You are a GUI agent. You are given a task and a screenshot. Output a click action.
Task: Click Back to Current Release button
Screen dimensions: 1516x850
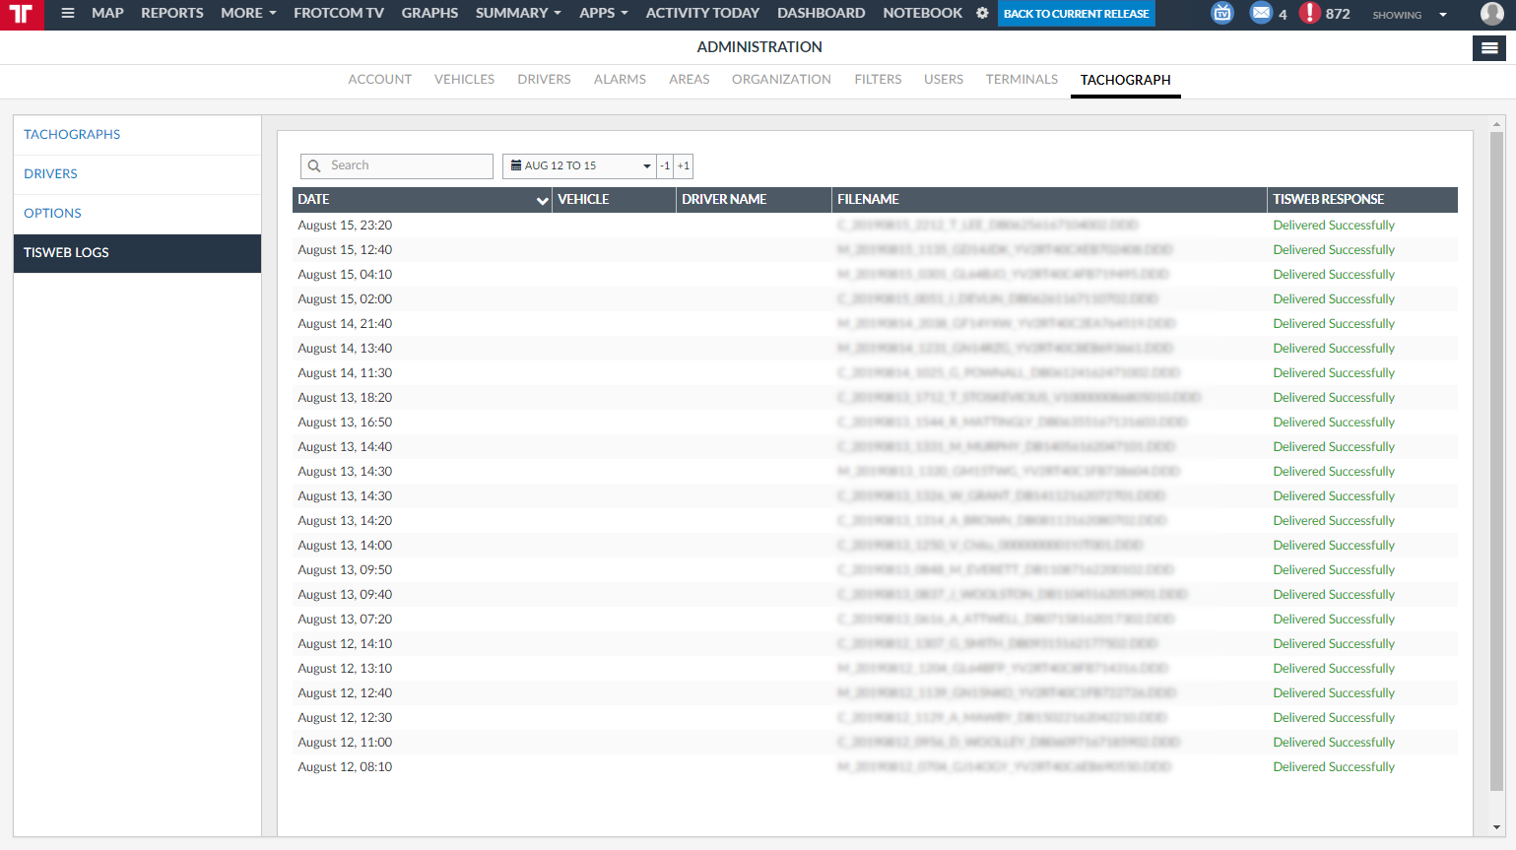click(1076, 14)
